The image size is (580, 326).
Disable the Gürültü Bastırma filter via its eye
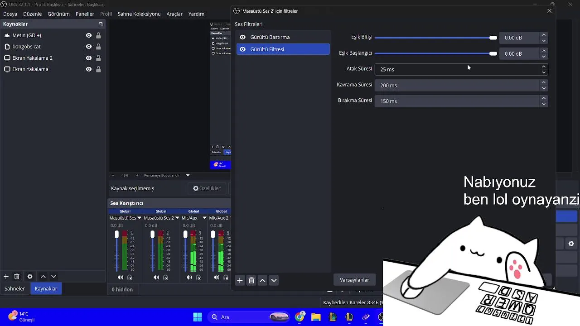point(242,37)
